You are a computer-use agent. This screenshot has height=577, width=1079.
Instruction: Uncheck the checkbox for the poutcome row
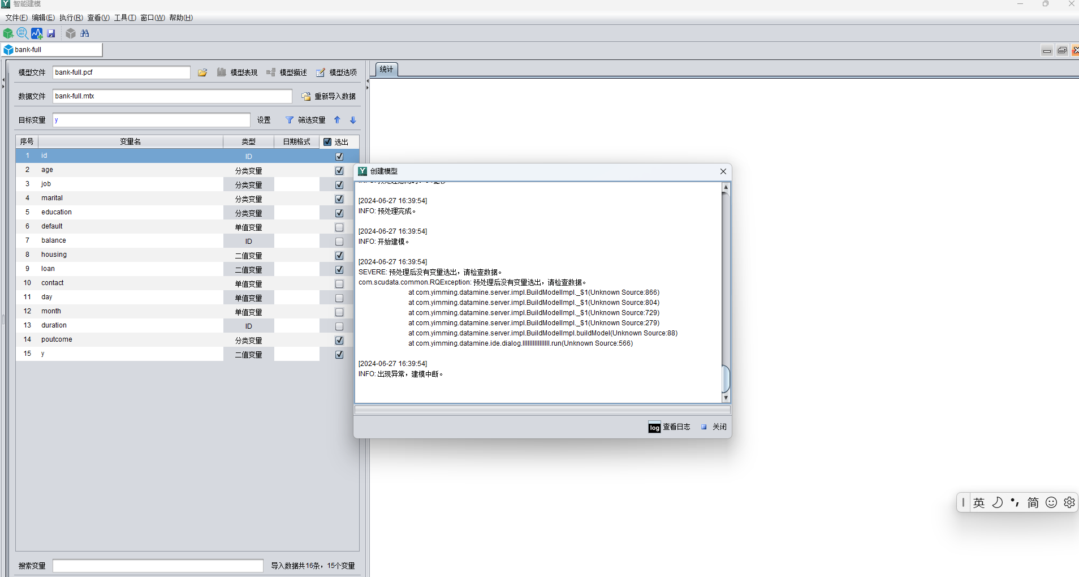339,341
